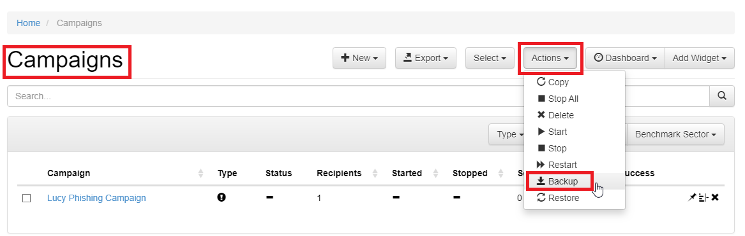
Task: Open the Dashboard dropdown
Action: 625,58
